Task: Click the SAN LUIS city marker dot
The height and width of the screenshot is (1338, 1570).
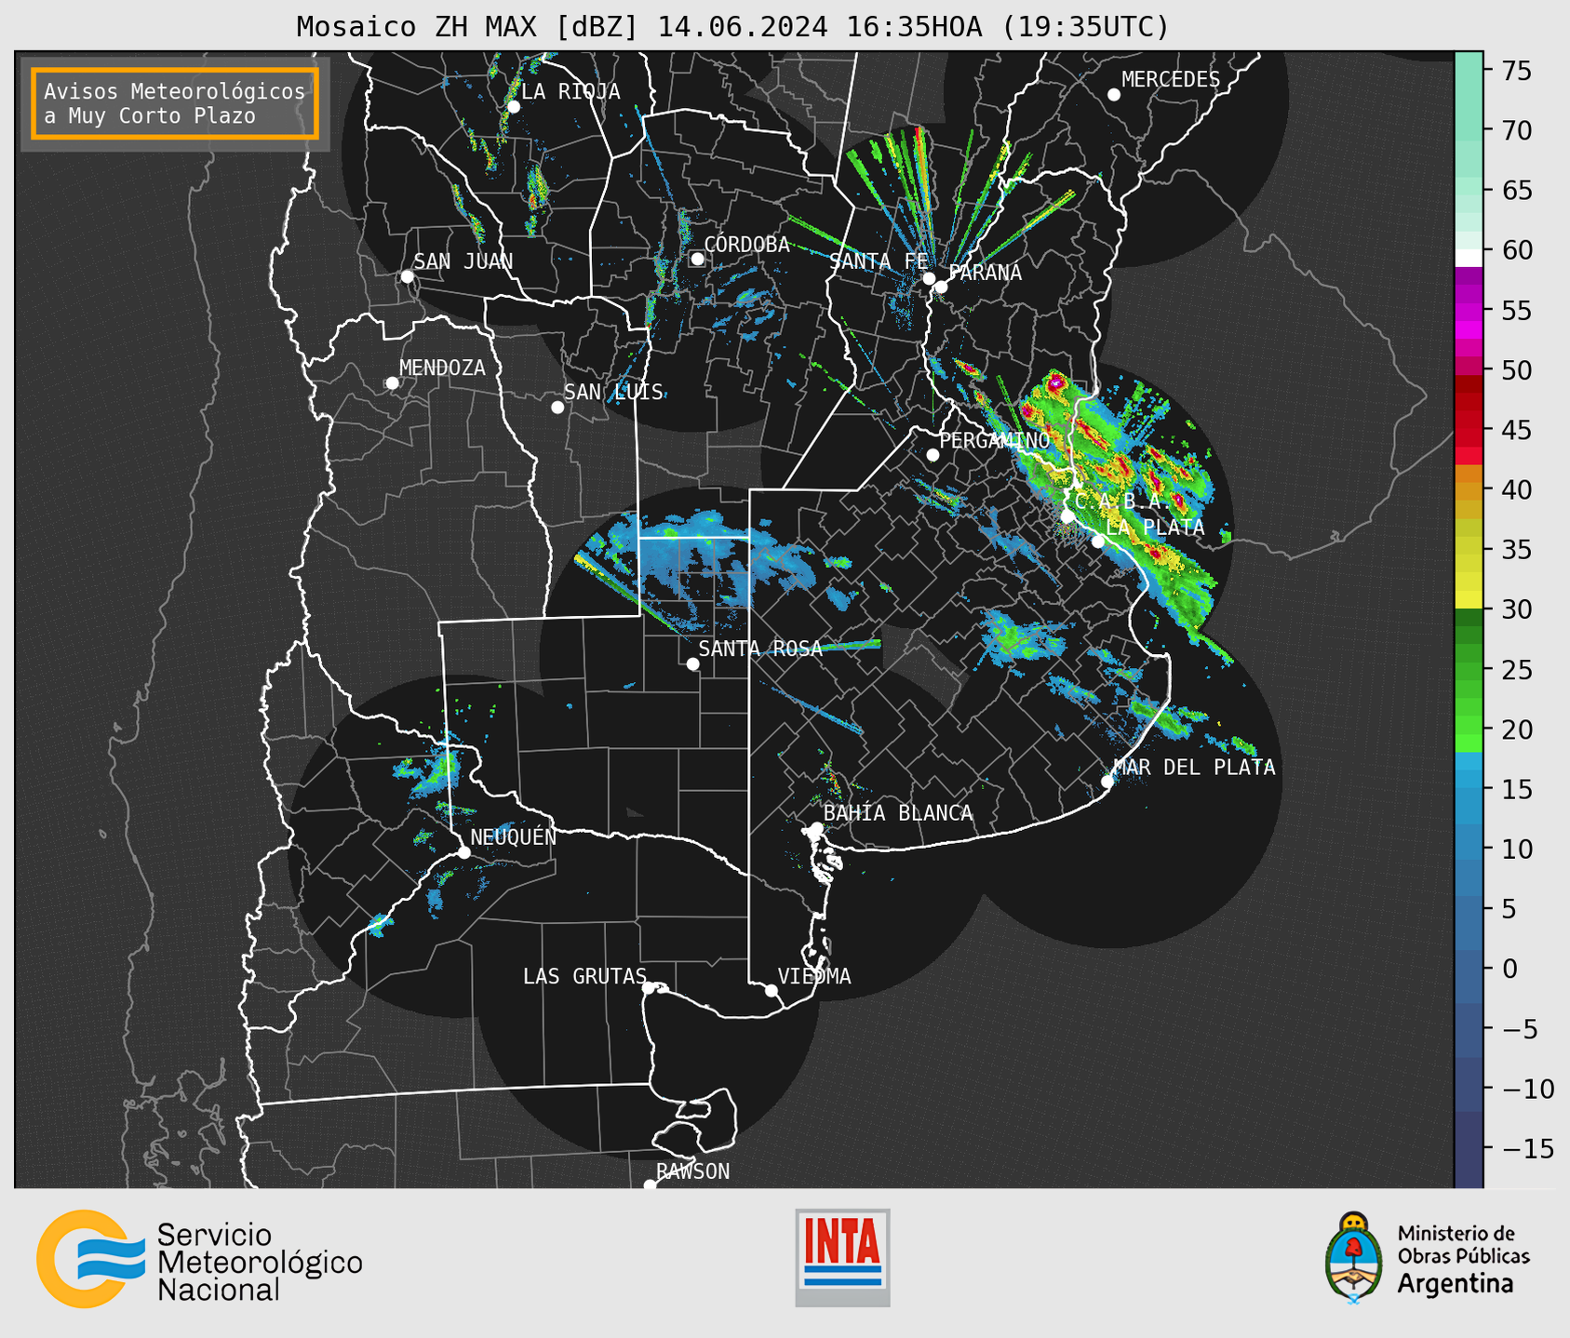Action: click(x=557, y=408)
